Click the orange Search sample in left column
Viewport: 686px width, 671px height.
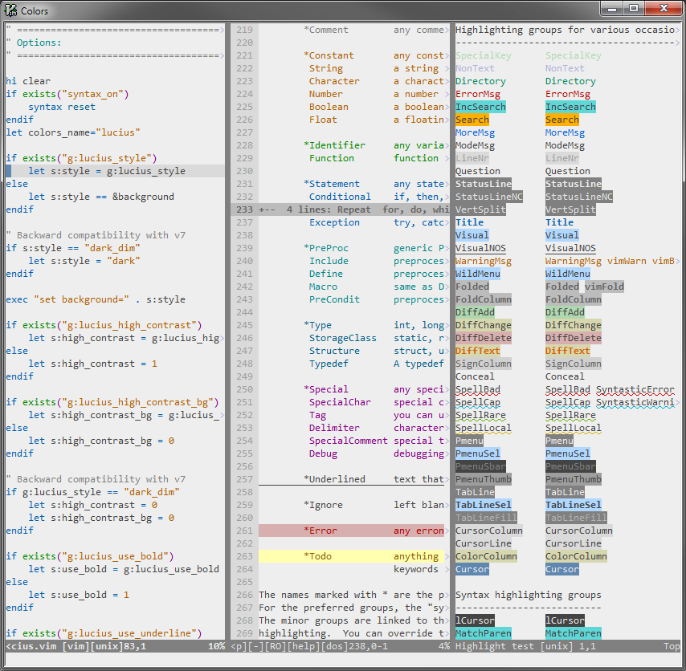tap(472, 120)
